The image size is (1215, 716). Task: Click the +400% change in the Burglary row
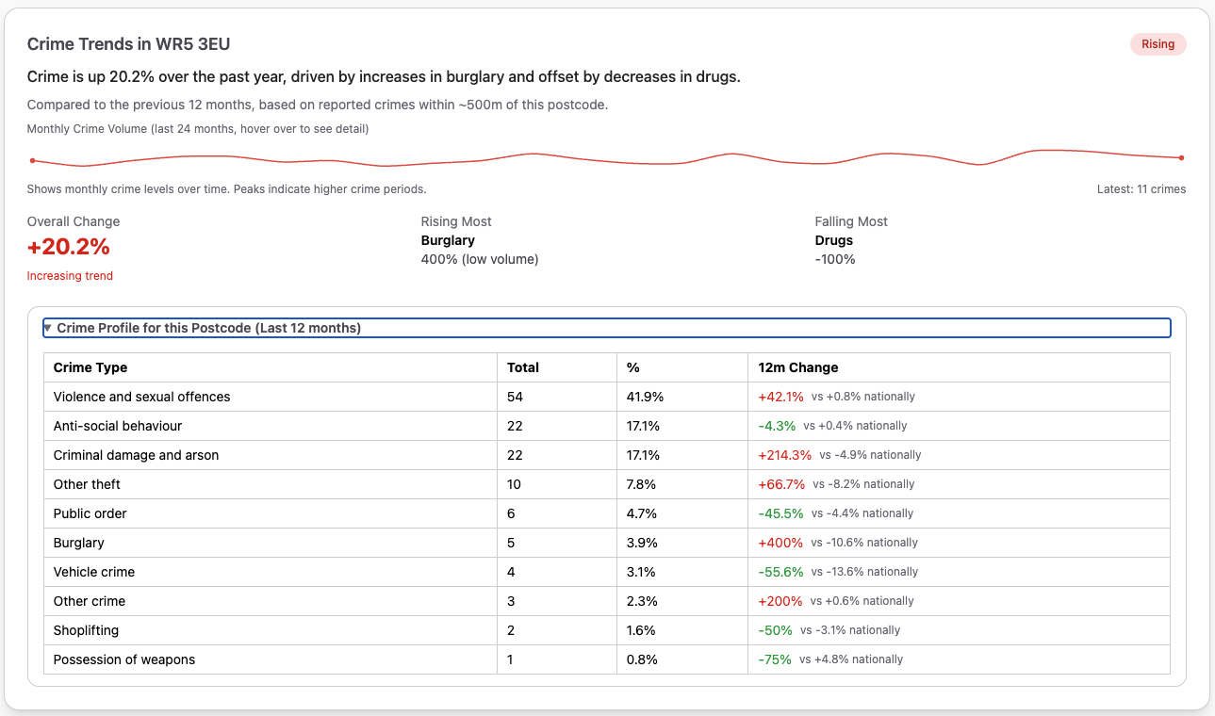point(780,543)
